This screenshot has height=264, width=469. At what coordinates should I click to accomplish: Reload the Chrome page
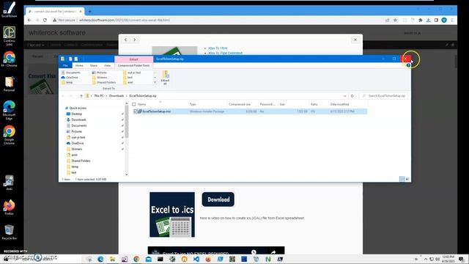[x=45, y=20]
